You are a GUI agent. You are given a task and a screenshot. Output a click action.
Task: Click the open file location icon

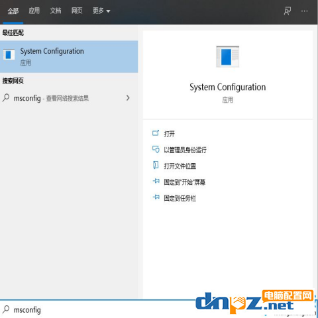coord(156,165)
